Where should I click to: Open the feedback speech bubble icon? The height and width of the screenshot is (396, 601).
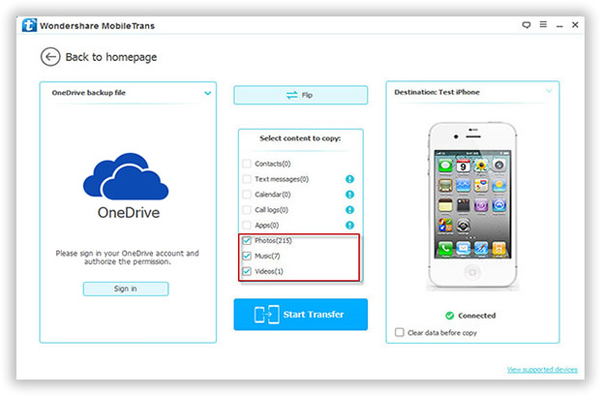click(x=526, y=25)
